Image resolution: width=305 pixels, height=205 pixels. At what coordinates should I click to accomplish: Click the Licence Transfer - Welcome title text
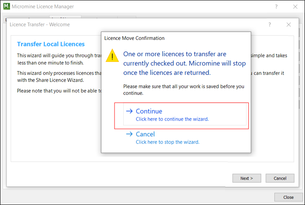click(x=40, y=25)
